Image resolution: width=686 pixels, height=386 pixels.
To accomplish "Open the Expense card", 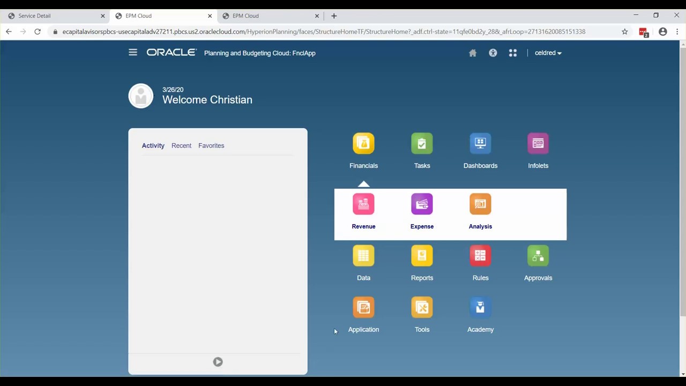I will pos(422,204).
